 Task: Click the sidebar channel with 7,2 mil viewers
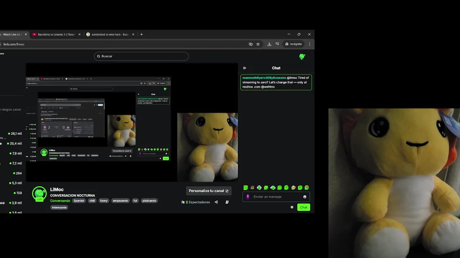pyautogui.click(x=11, y=163)
